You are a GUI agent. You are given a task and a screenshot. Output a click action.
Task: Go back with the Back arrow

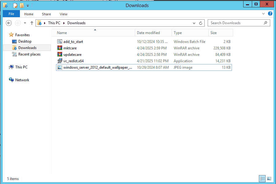point(9,23)
